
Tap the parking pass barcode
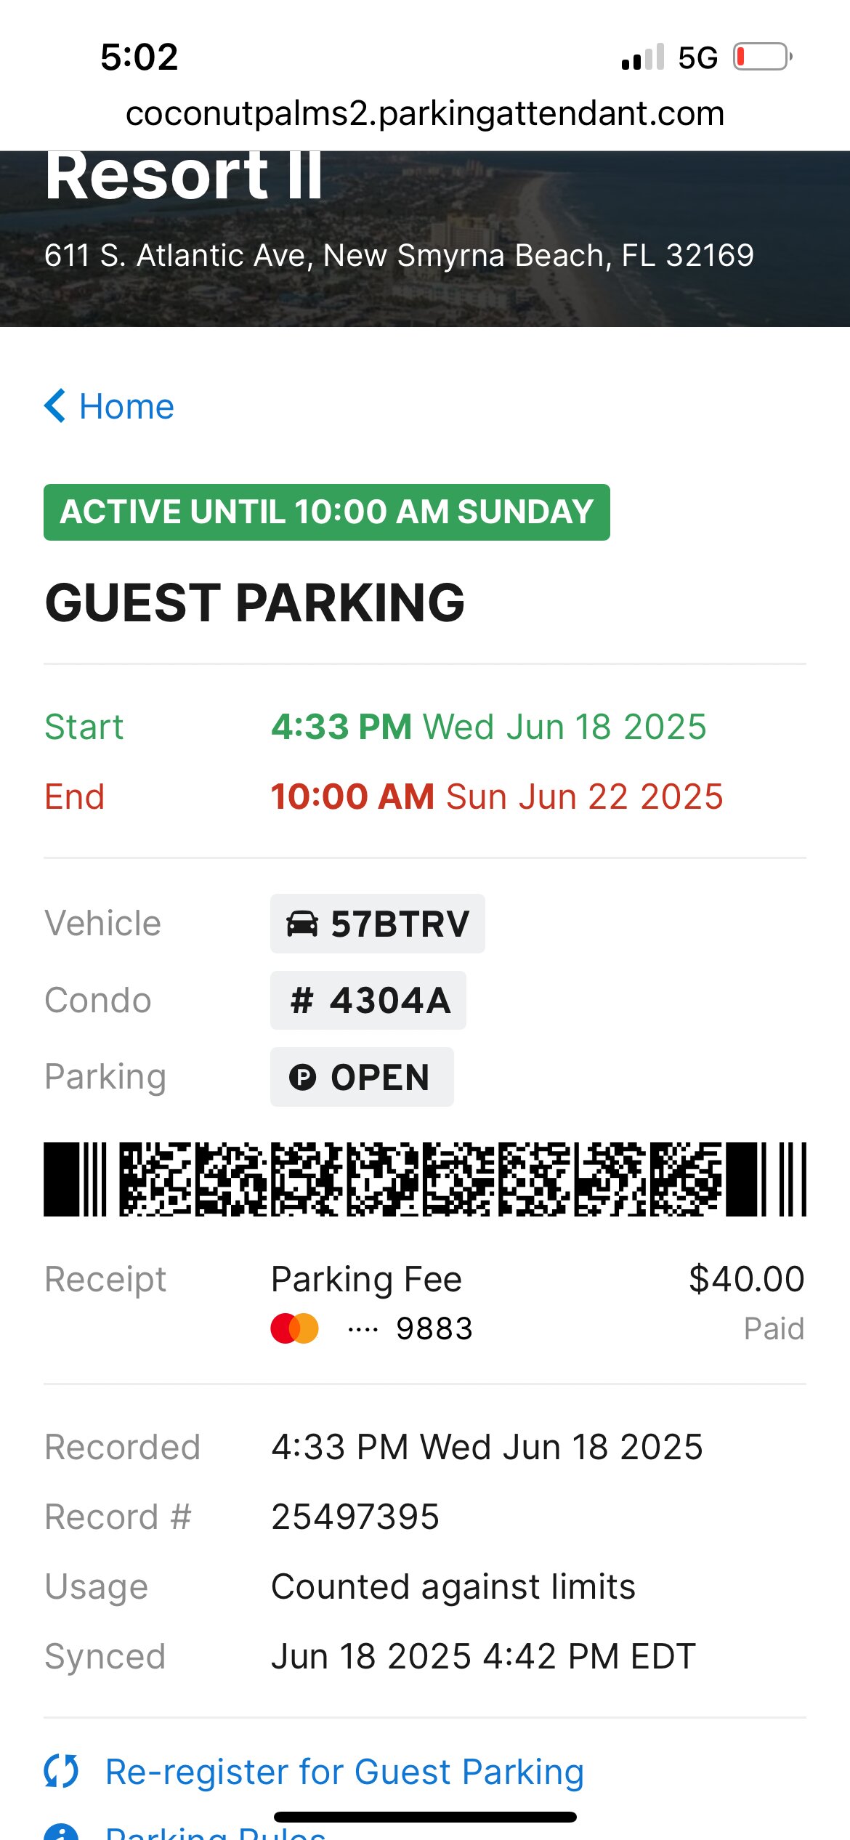click(425, 1179)
